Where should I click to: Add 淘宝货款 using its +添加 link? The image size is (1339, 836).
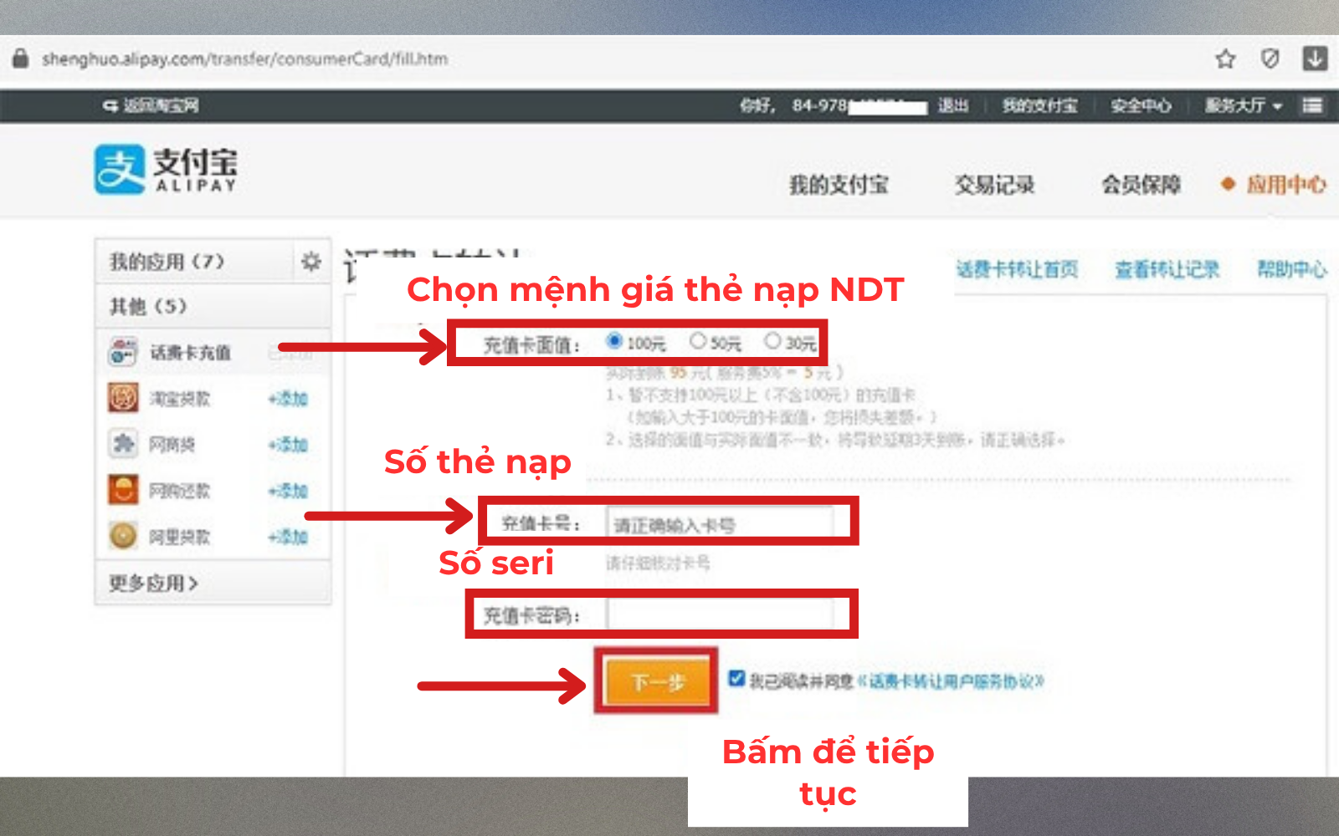click(x=288, y=399)
